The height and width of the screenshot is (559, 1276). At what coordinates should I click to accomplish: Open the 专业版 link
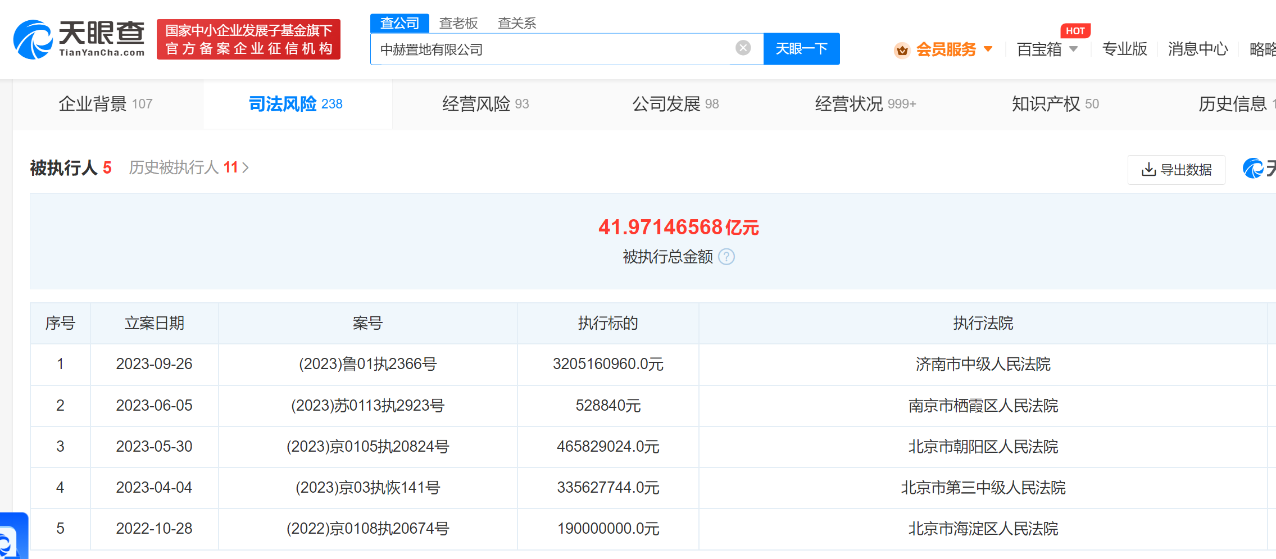click(x=1124, y=49)
